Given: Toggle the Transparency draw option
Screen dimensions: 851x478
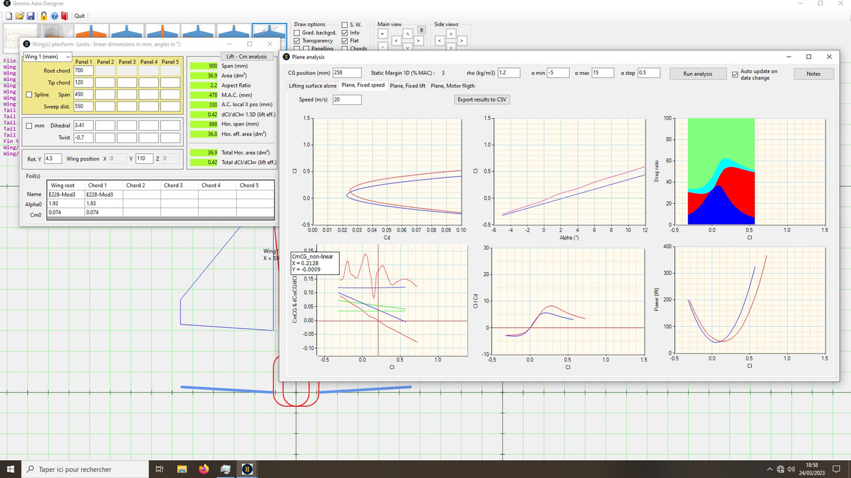Looking at the screenshot, I should [297, 40].
